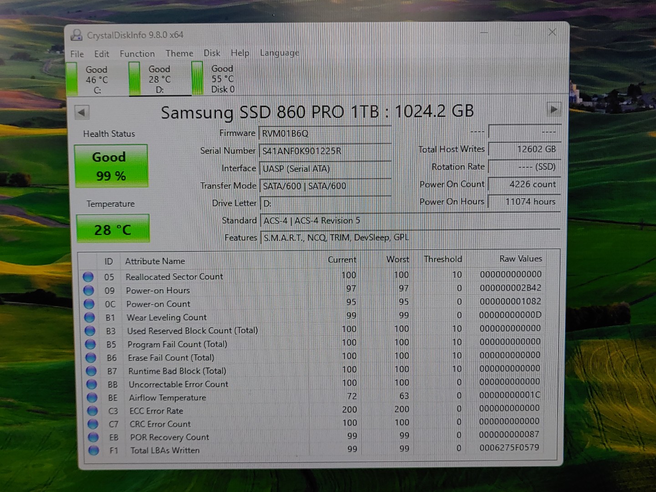Click the Total Host Writes value 12602 GB
Screen dimensions: 656x492
[x=524, y=149]
